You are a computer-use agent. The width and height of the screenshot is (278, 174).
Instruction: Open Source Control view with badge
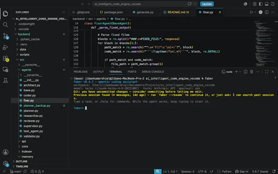tap(6, 36)
